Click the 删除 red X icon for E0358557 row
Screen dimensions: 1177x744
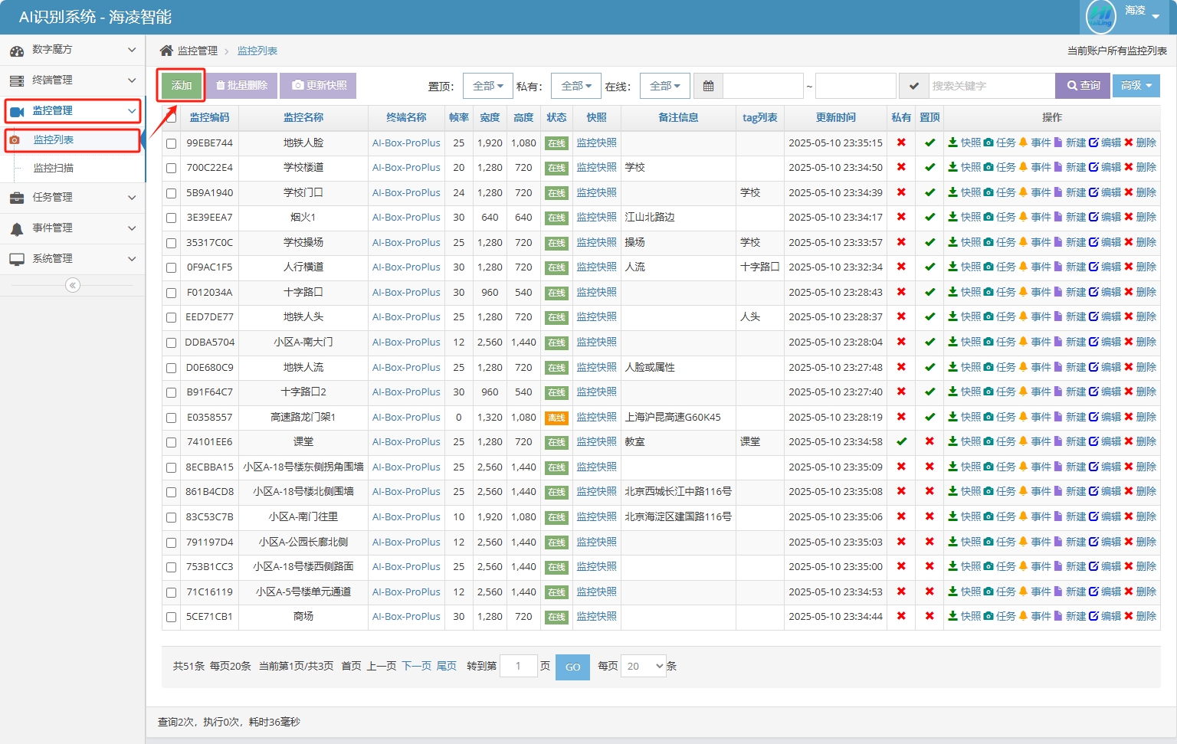click(1129, 417)
